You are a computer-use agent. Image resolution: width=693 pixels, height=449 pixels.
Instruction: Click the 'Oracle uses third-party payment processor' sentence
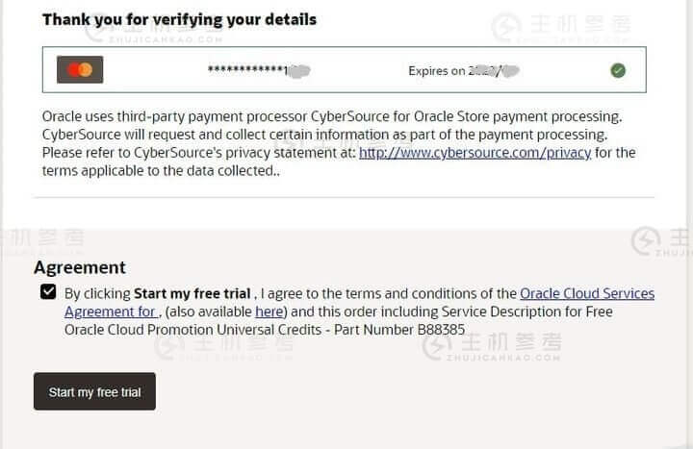(x=192, y=116)
